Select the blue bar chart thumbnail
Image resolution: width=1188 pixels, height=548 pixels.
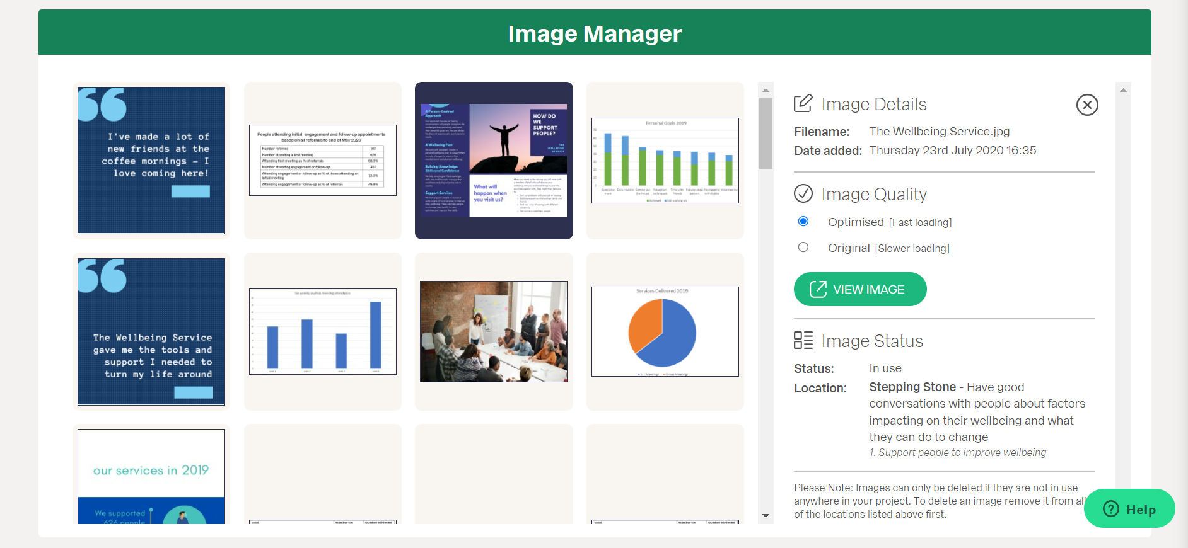pyautogui.click(x=323, y=332)
